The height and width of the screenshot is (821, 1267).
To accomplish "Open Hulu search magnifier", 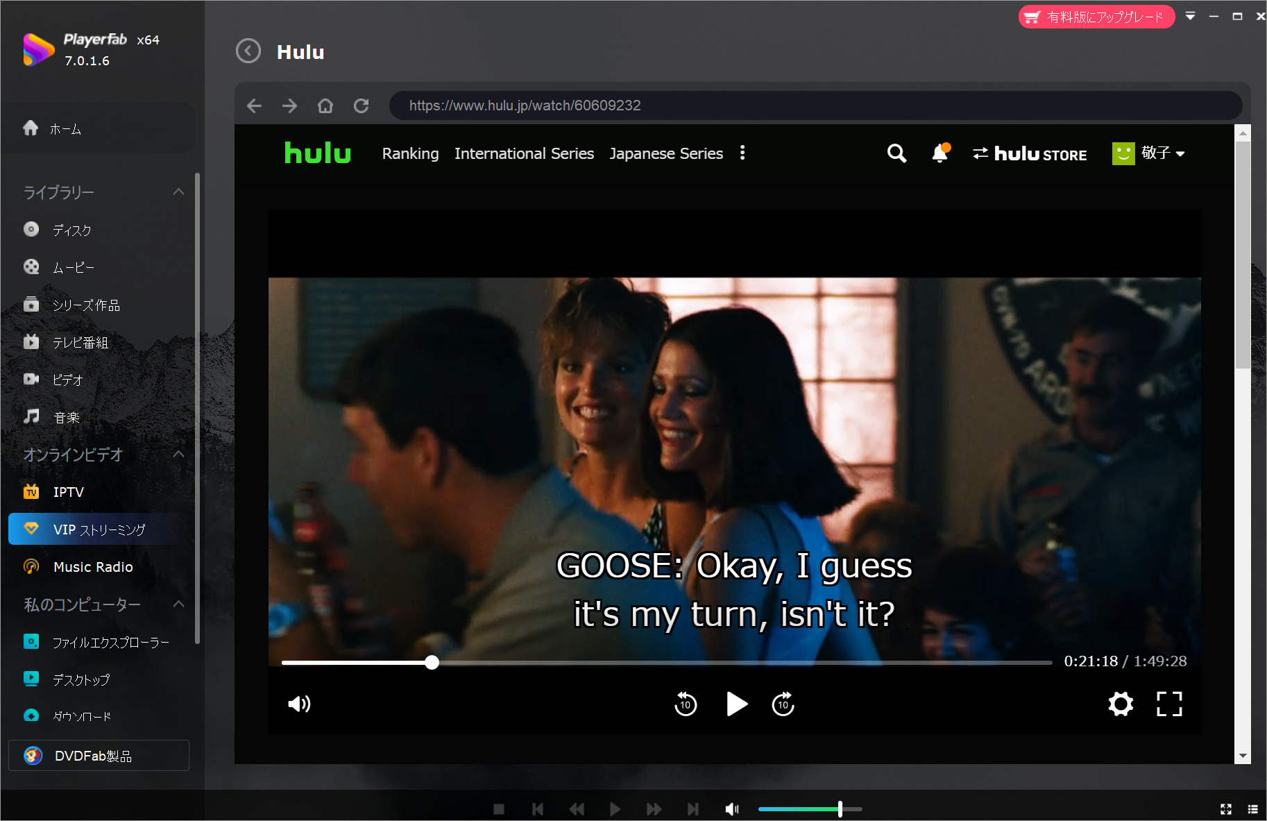I will click(x=896, y=153).
